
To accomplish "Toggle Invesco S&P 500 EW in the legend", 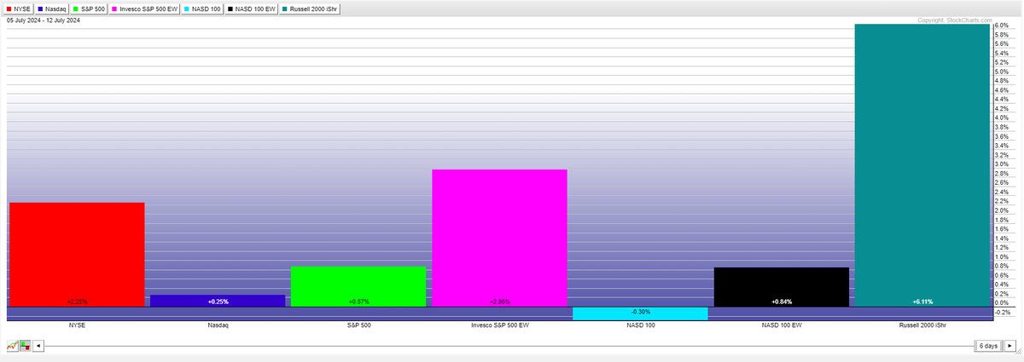I will [144, 9].
